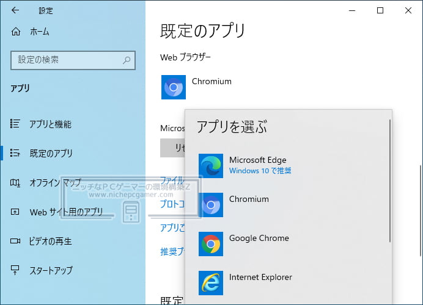
Task: Click the partially hidden リセット button
Action: [172, 148]
